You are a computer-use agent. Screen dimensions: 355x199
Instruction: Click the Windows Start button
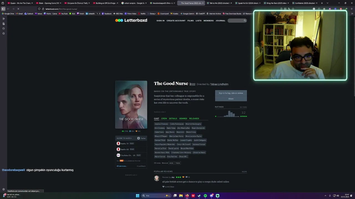point(137,196)
